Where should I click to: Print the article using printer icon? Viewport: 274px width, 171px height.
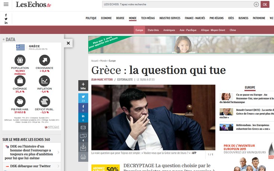[83, 157]
